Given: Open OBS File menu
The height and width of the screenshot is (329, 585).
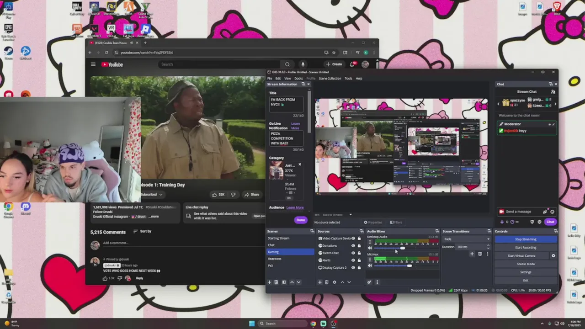Looking at the screenshot, I should tap(270, 79).
